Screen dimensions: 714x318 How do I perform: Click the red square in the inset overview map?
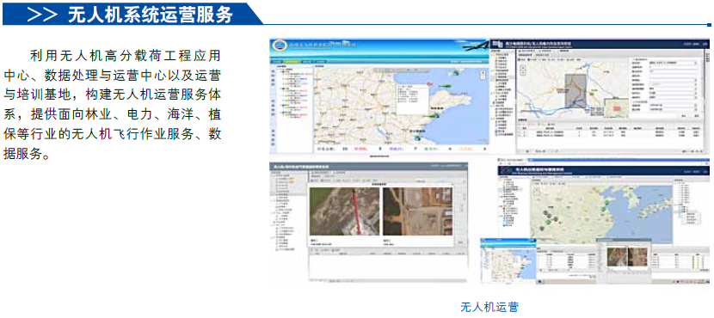[616, 107]
